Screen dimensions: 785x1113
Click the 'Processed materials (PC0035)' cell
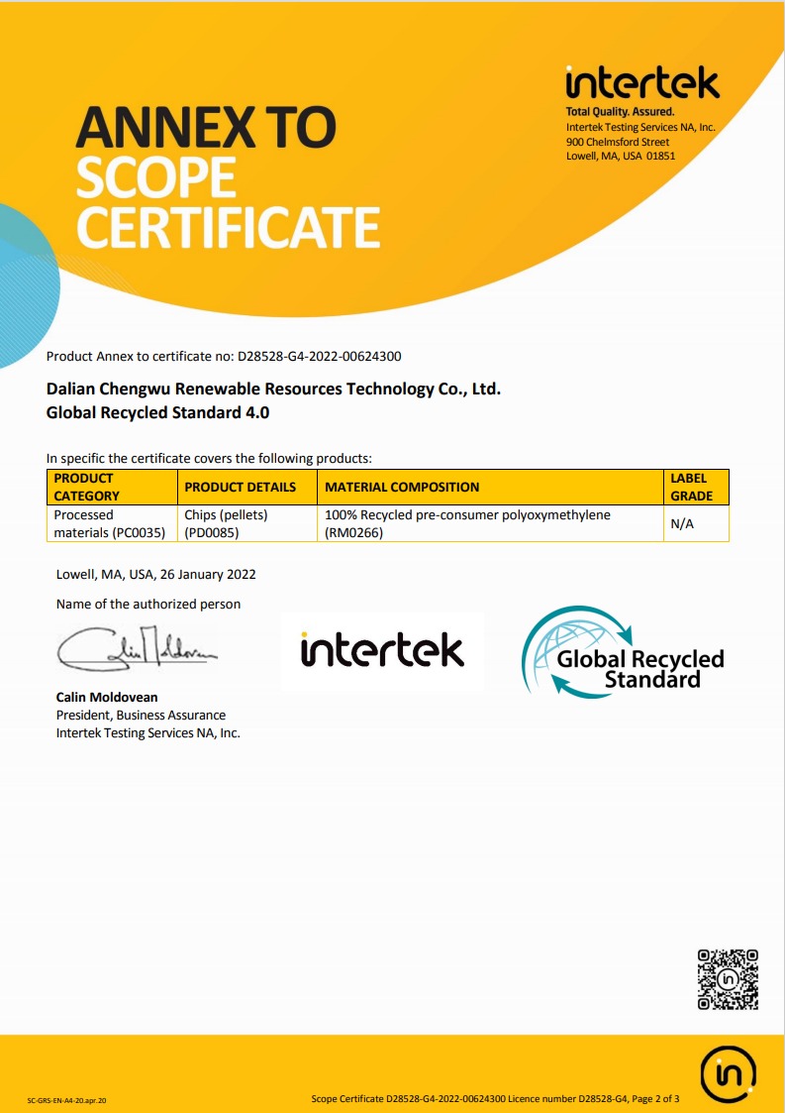(x=112, y=524)
